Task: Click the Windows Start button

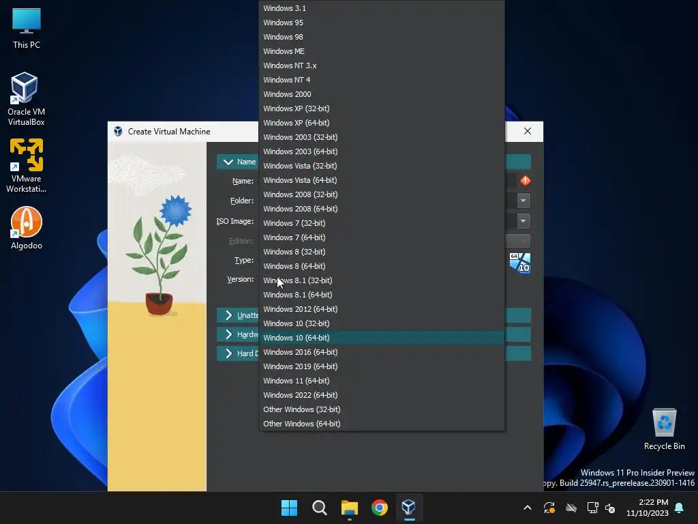Action: 289,508
